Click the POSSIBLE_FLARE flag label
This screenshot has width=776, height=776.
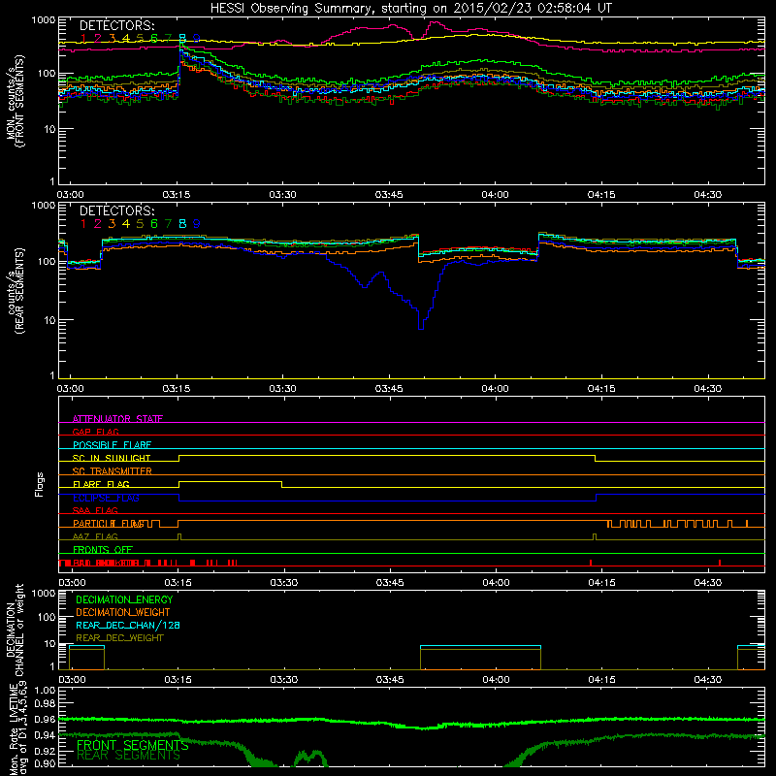tap(112, 445)
